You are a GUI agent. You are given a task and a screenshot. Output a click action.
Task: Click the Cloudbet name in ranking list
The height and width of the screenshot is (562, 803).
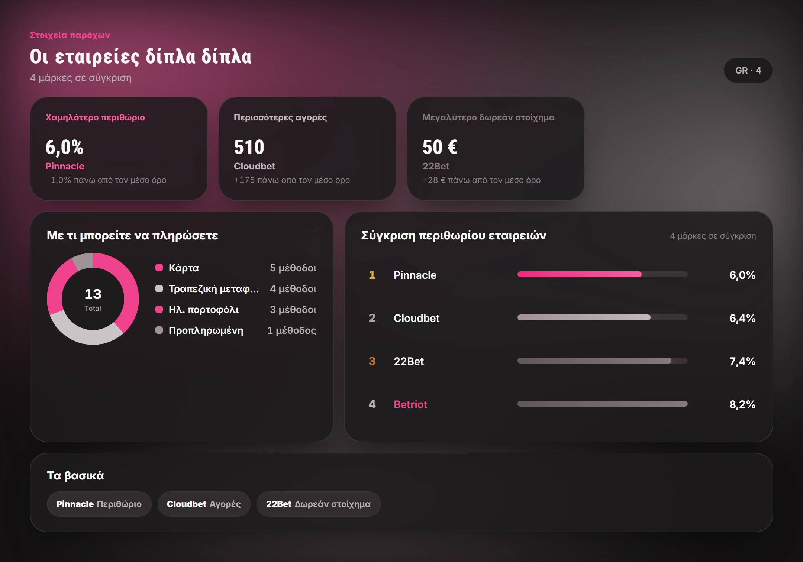pos(416,318)
